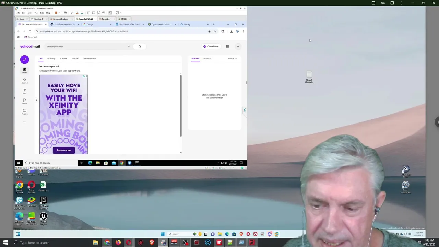Screen dimensions: 439x247
Task: Switch to the Primary mail tab
Action: (51, 58)
